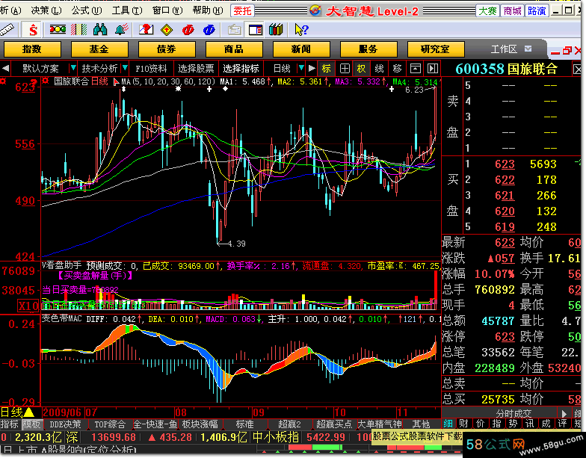
Task: Click the chart with question mark icon
Action: coord(146,30)
